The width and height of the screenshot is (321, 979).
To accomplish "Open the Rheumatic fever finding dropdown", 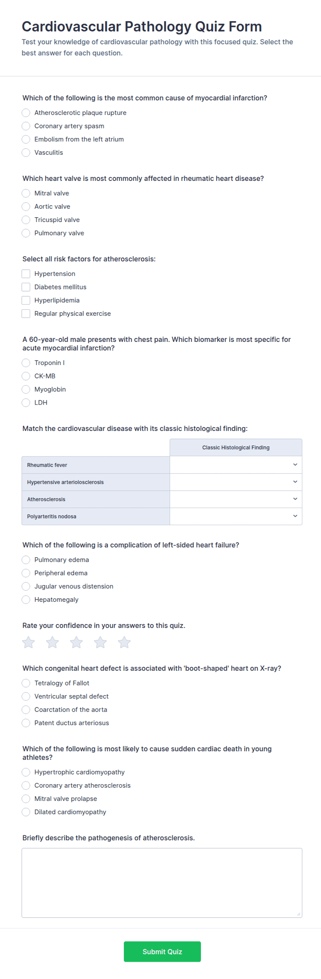I will click(x=236, y=465).
